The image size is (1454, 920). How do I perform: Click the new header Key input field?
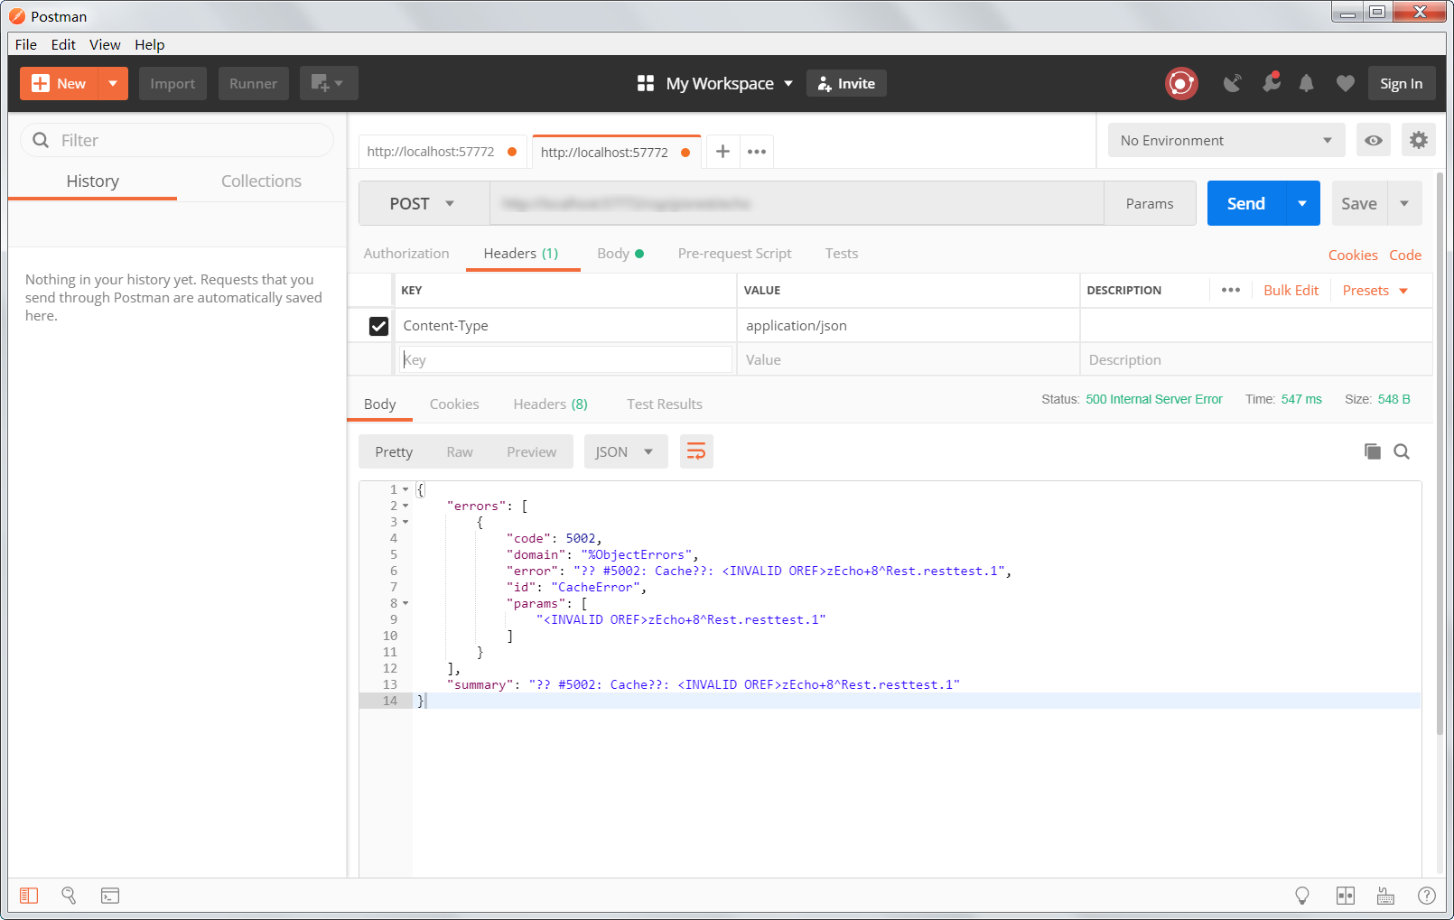pyautogui.click(x=566, y=359)
